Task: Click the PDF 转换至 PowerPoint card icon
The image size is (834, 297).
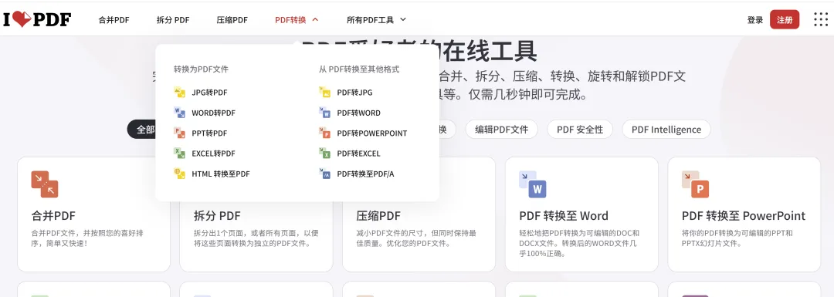Action: click(695, 184)
